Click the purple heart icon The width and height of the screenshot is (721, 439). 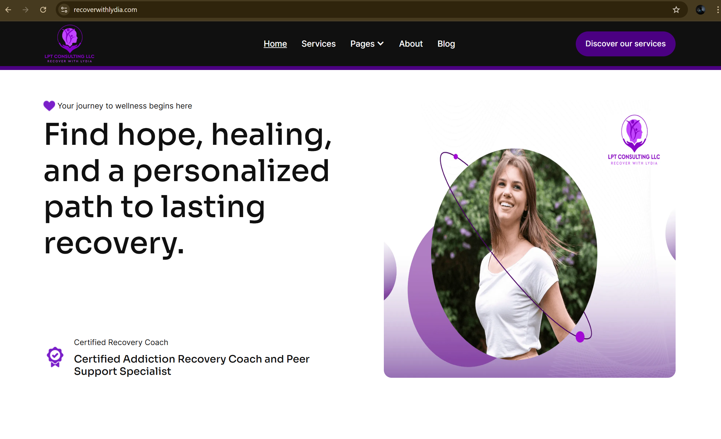[x=49, y=106]
